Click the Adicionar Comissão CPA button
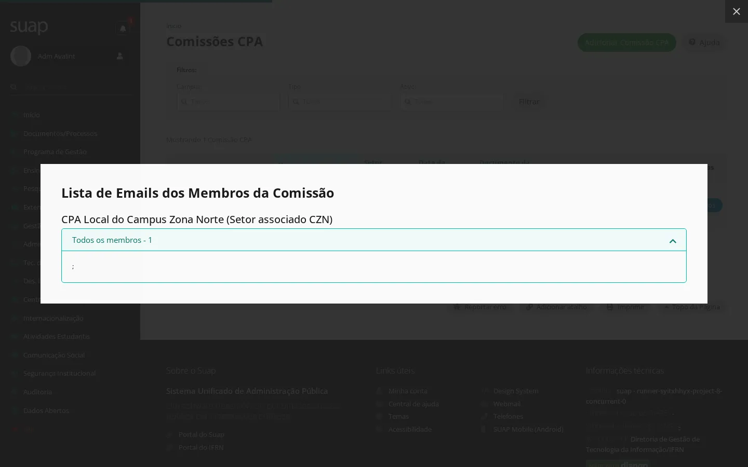This screenshot has height=467, width=748. click(x=627, y=43)
